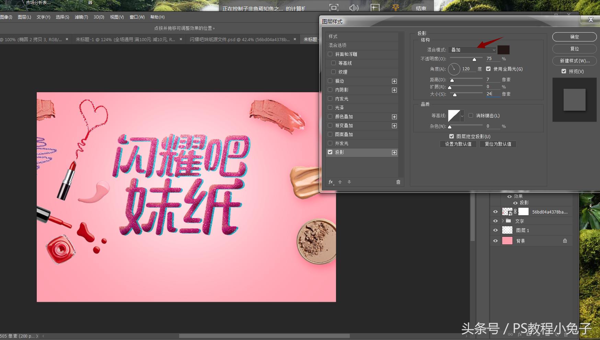Click the lock icon on the 背景 layer
This screenshot has width=600, height=340.
(x=565, y=241)
